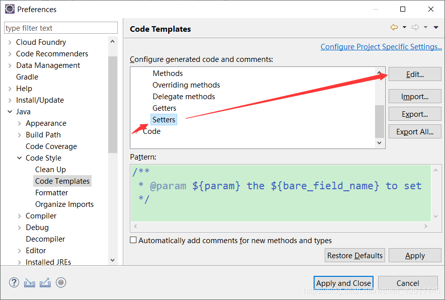Select Setters template item
The height and width of the screenshot is (300, 445).
164,119
